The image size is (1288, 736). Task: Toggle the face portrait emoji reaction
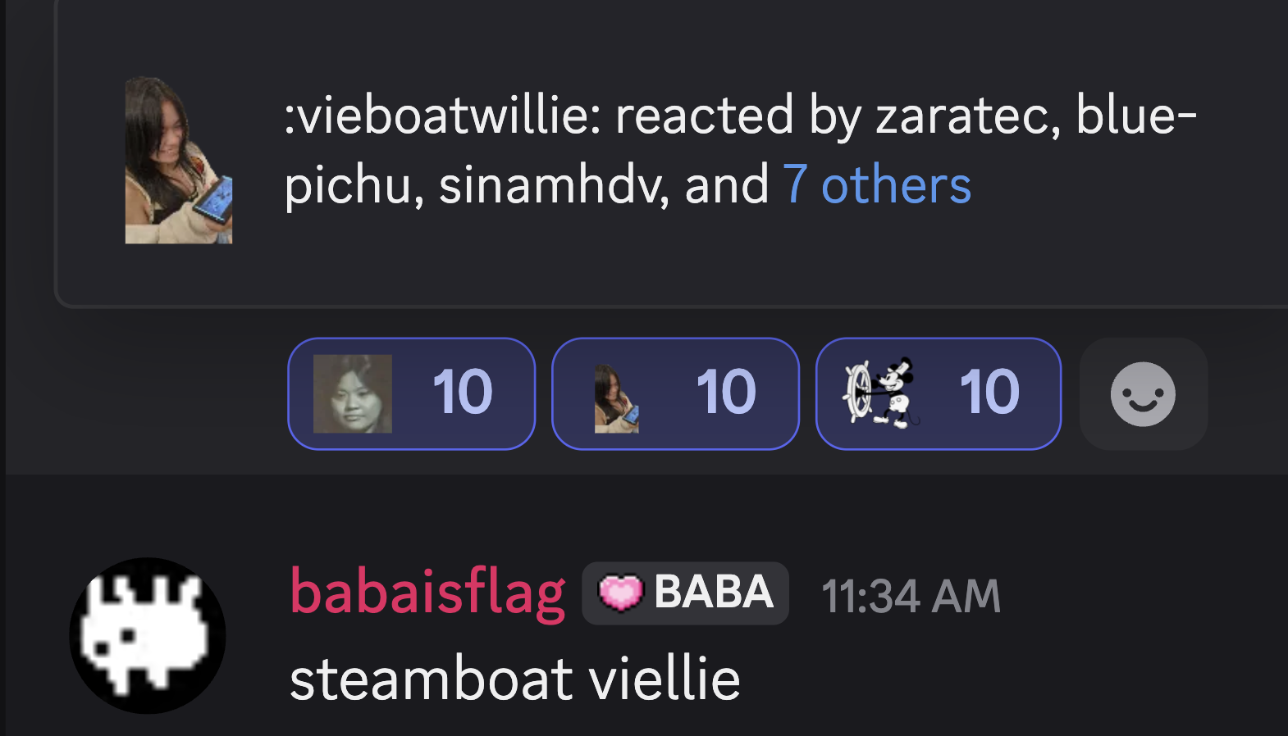click(x=411, y=393)
